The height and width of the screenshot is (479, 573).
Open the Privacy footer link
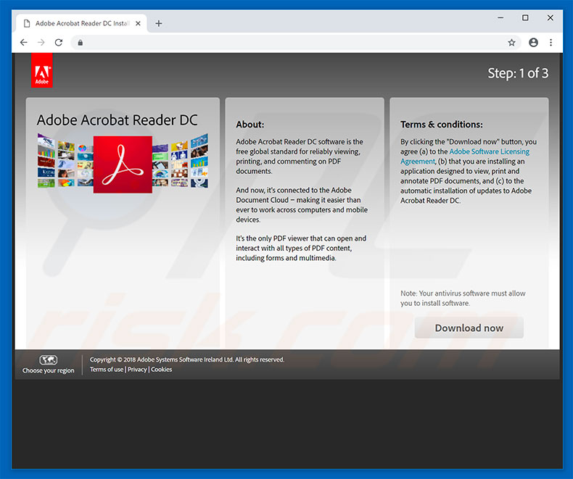point(137,370)
